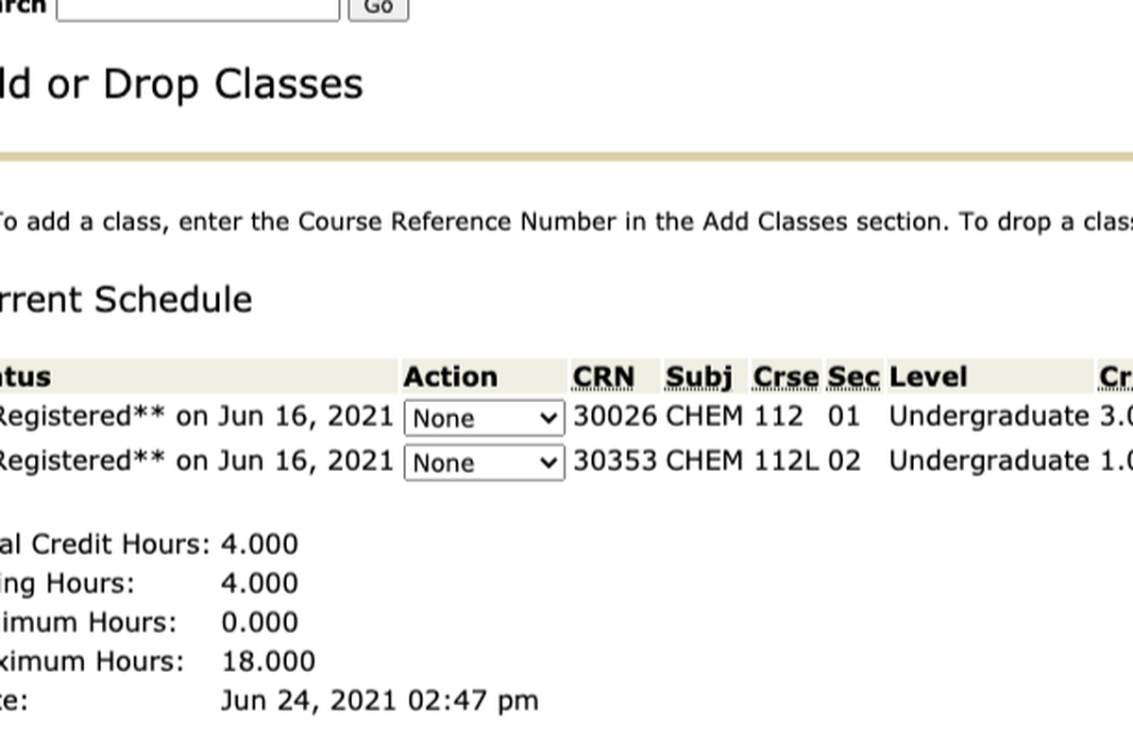Click the Current Schedule heading

125,299
